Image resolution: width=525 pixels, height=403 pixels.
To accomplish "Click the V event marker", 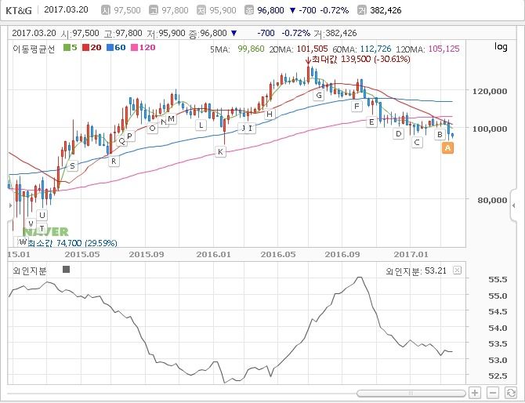I will [31, 223].
